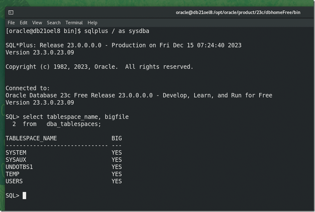Click the TABLESPACE_NAME column header
Image resolution: width=315 pixels, height=212 pixels.
click(31, 138)
